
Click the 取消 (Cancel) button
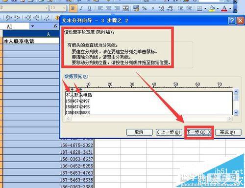(139, 132)
